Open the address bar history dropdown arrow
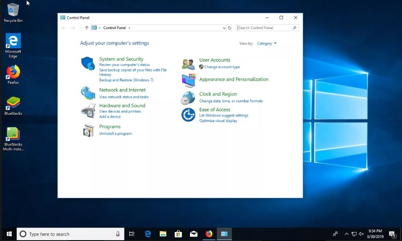This screenshot has height=241, width=402. point(224,28)
